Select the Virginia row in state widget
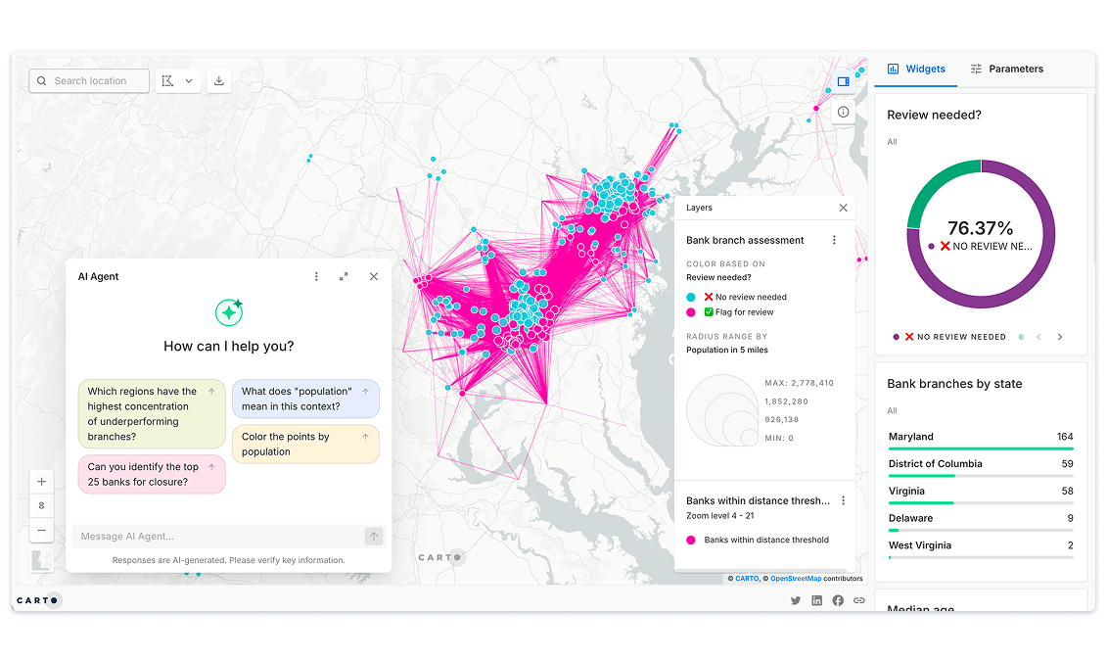Viewport: 1107px width, 661px height. pos(981,494)
